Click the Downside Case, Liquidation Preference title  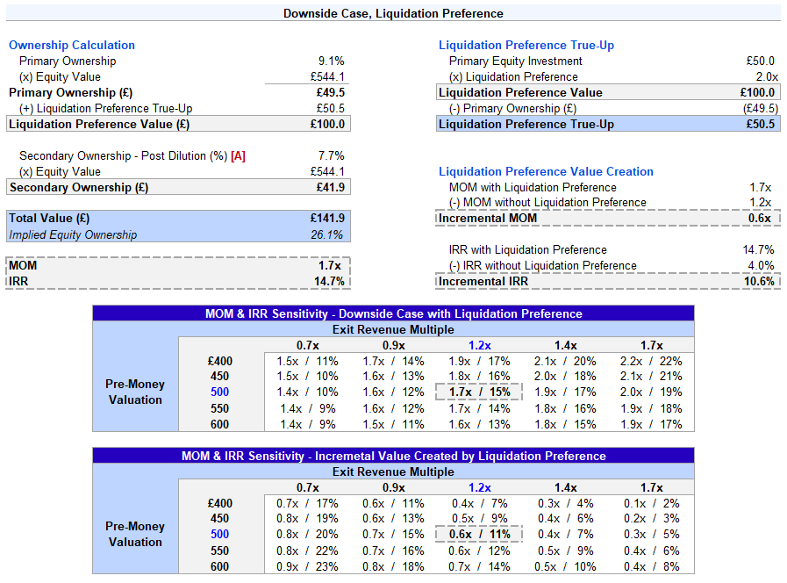tap(393, 13)
